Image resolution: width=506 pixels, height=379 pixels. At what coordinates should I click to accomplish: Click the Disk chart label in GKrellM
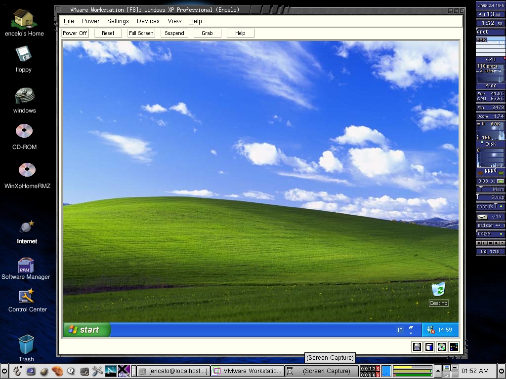(x=491, y=144)
